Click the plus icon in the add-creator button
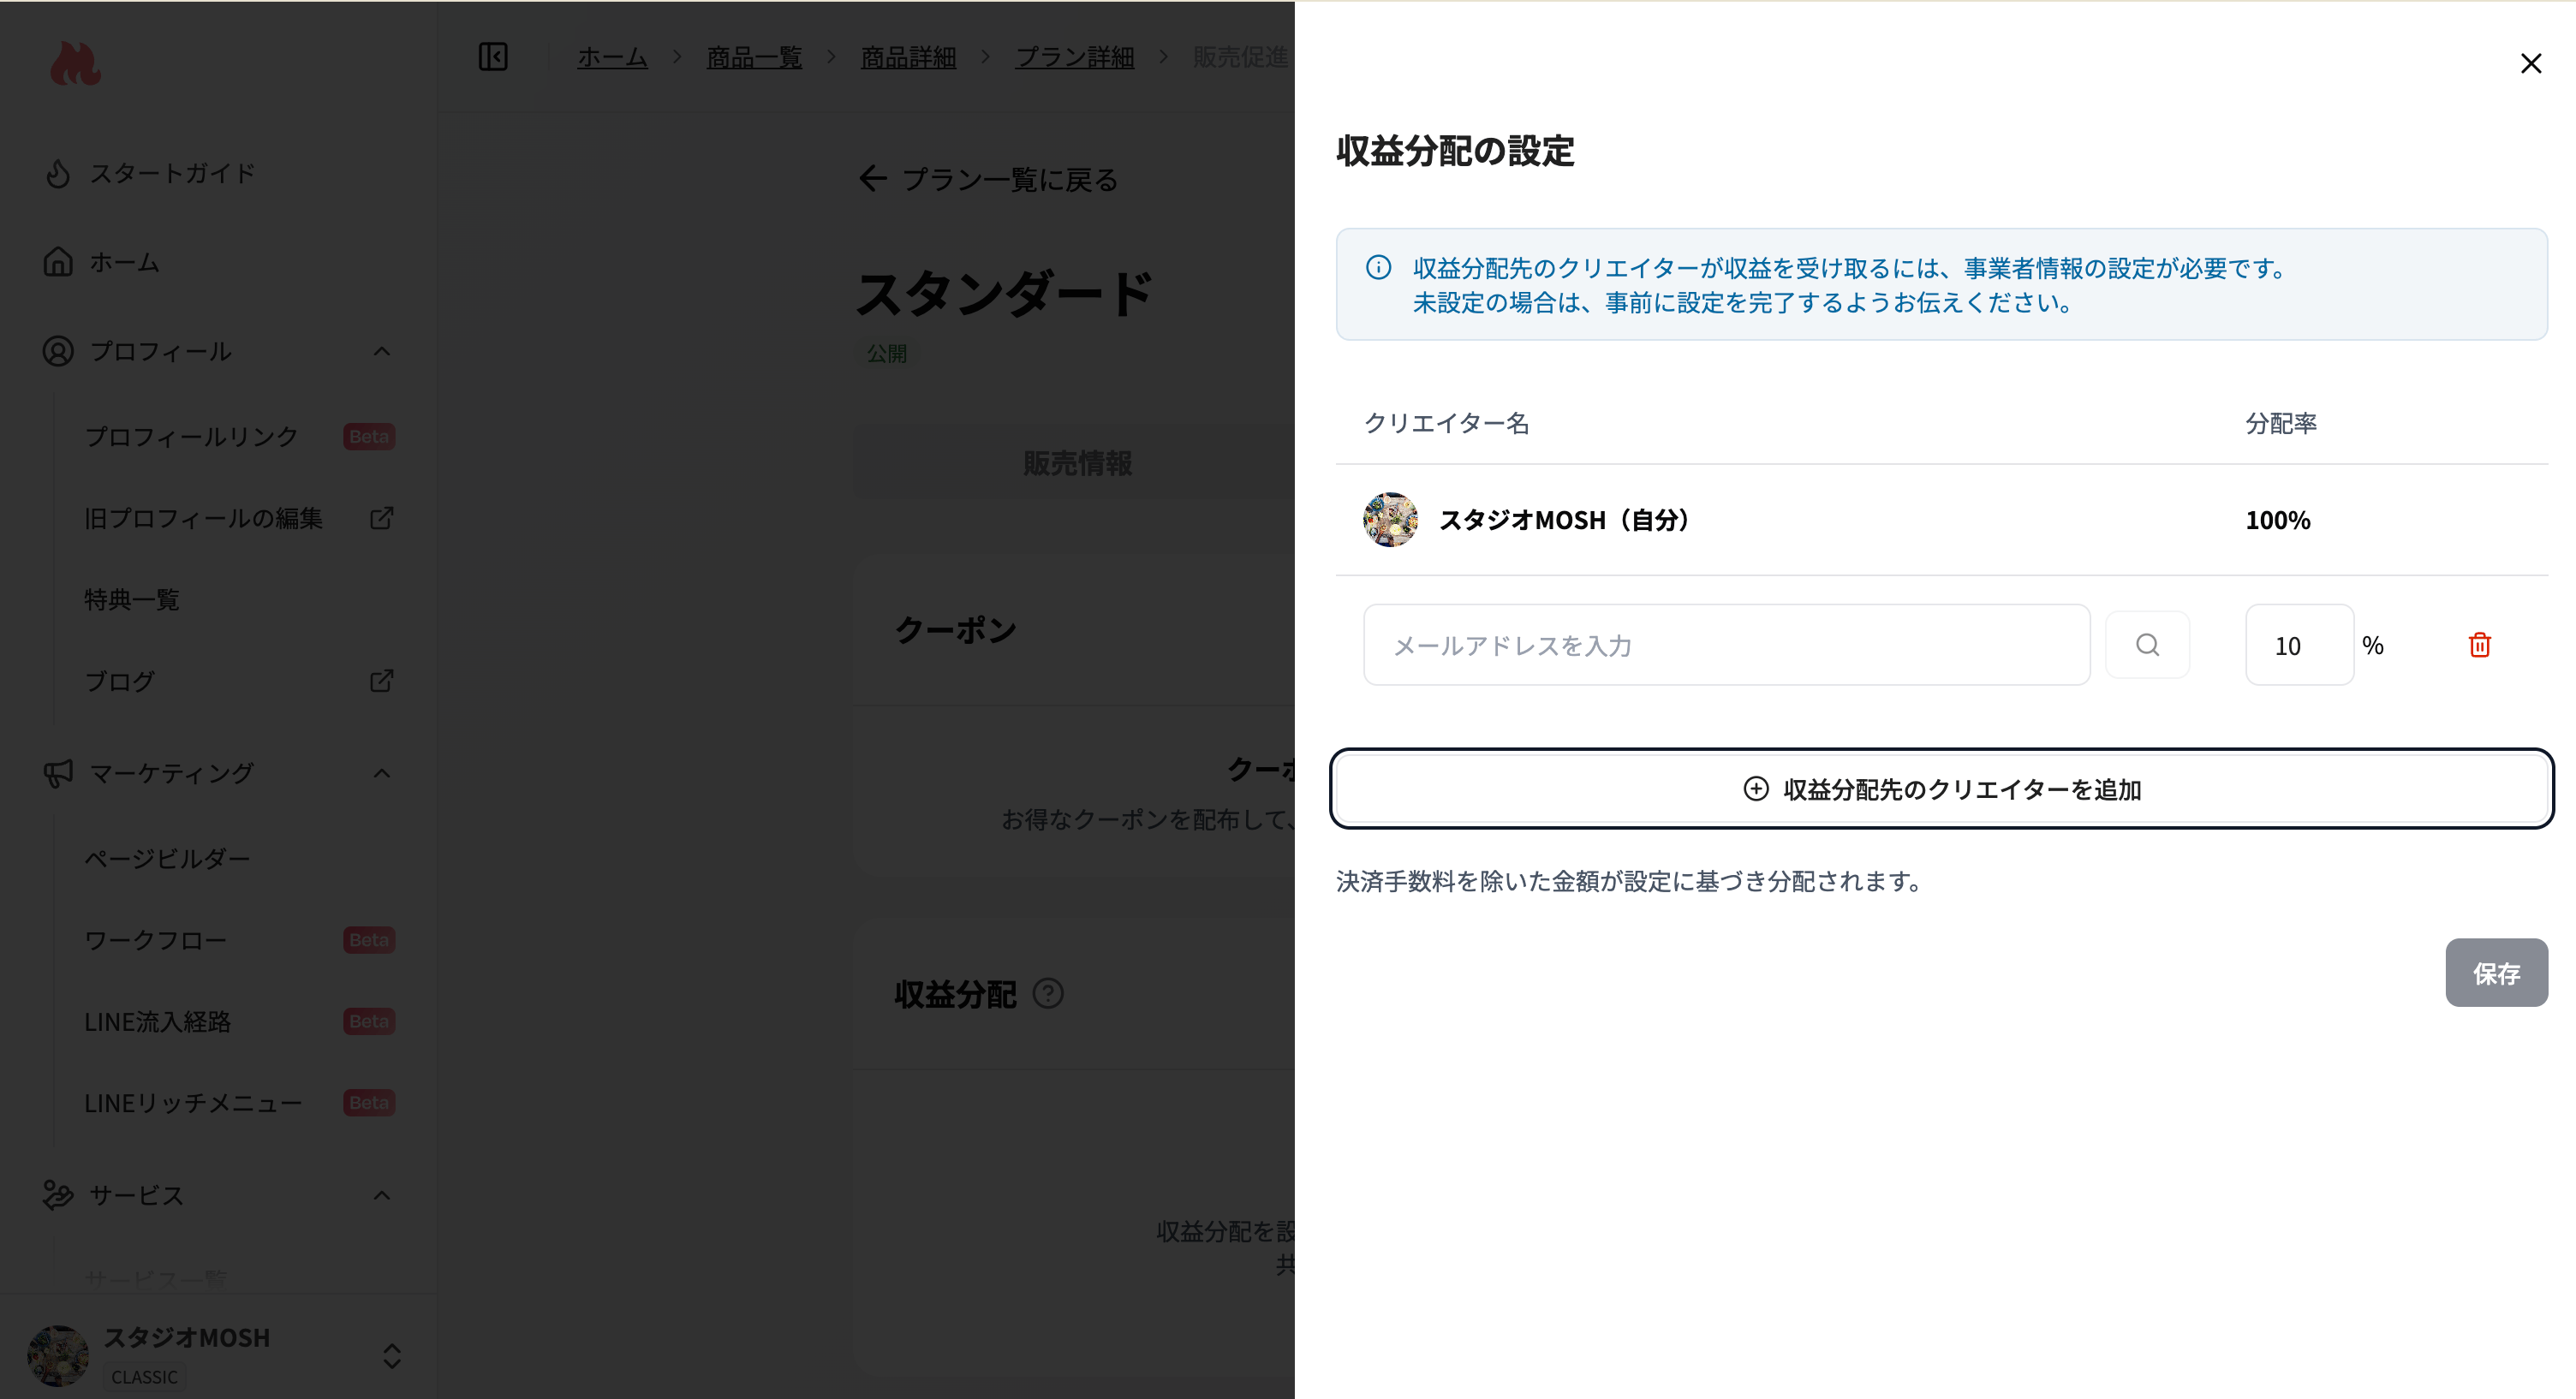2576x1399 pixels. click(1756, 789)
